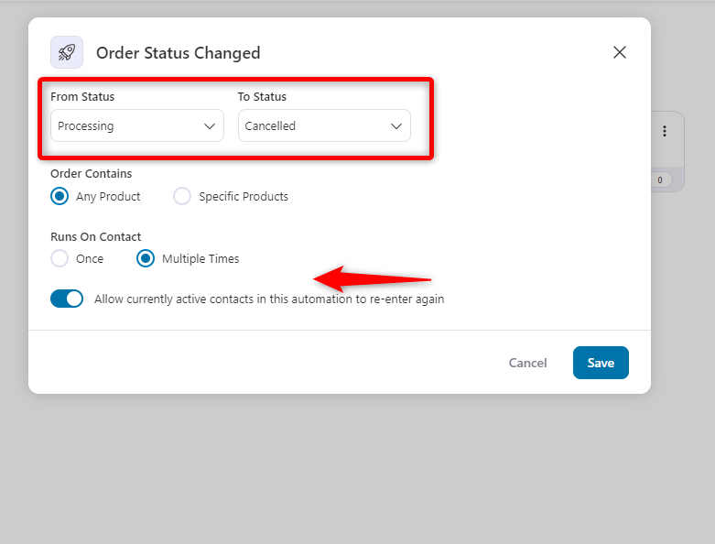
Task: Close the Order Status Changed dialog
Action: (x=619, y=52)
